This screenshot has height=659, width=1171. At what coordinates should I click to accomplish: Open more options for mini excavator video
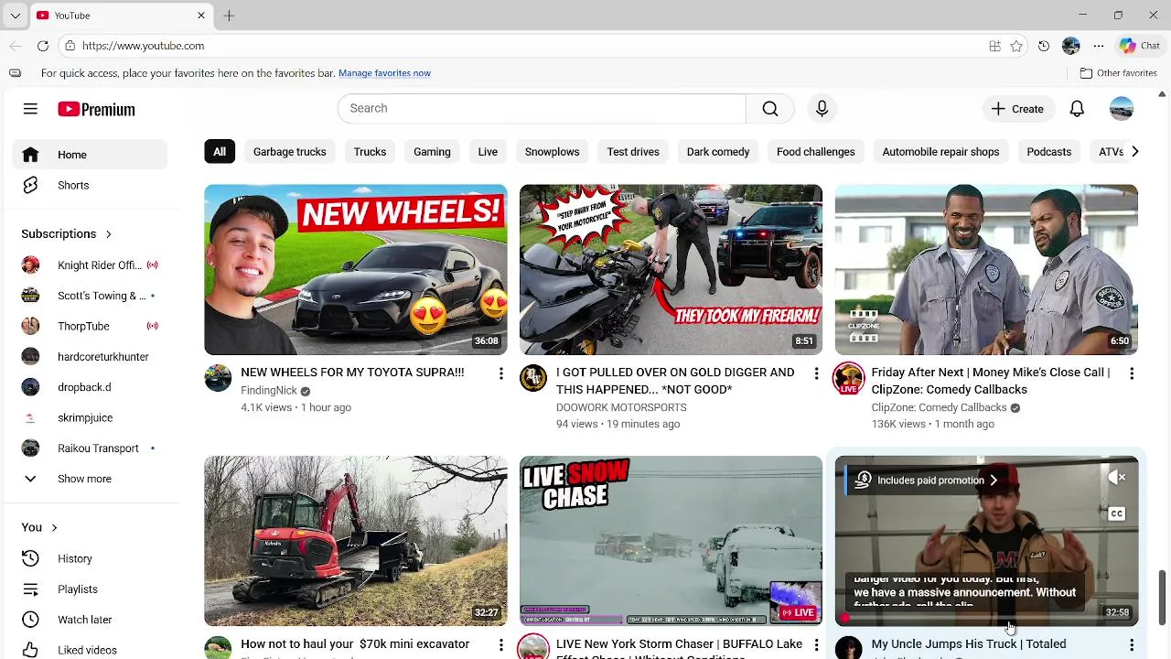pyautogui.click(x=500, y=645)
